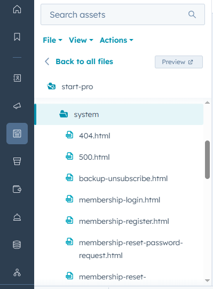
Task: Open the Home icon in sidebar
Action: pos(17,9)
